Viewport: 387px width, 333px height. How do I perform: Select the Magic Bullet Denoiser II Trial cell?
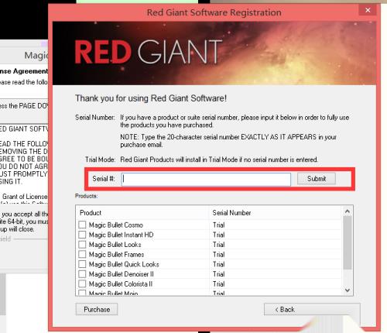(219, 274)
